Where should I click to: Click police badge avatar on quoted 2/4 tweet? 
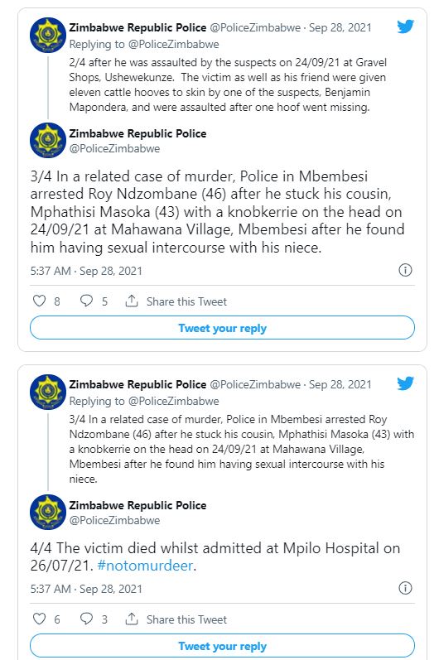click(x=48, y=36)
